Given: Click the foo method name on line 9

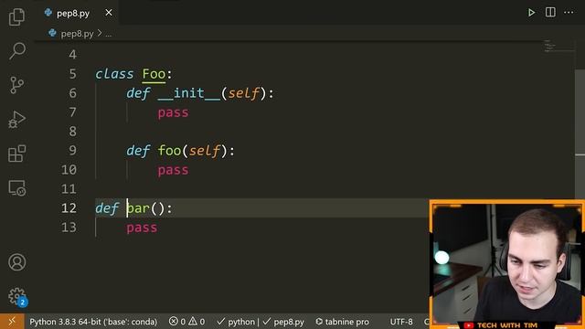Looking at the screenshot, I should 169,151.
